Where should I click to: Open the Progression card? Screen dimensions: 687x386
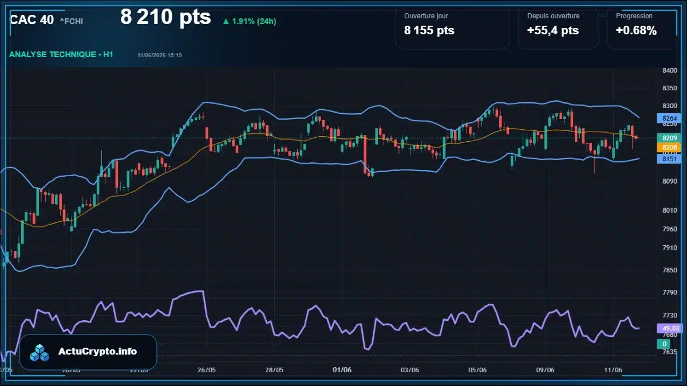(642, 28)
